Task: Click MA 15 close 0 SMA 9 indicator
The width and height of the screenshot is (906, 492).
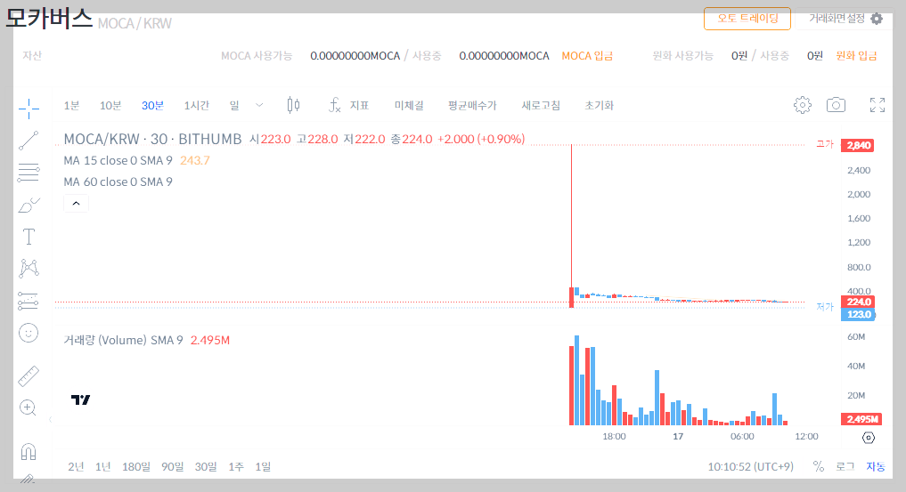Action: coord(118,160)
